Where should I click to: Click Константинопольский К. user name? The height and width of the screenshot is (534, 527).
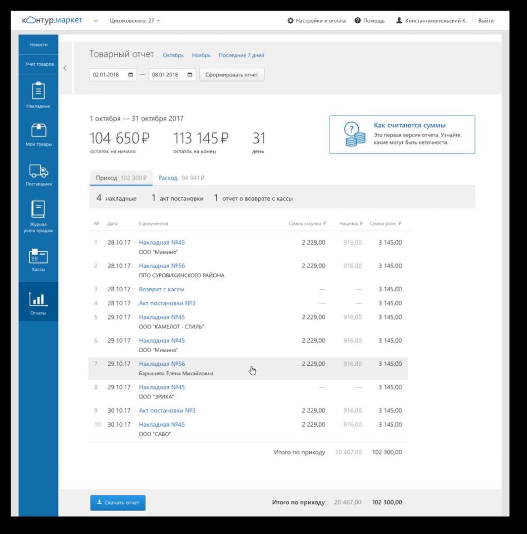coord(435,21)
